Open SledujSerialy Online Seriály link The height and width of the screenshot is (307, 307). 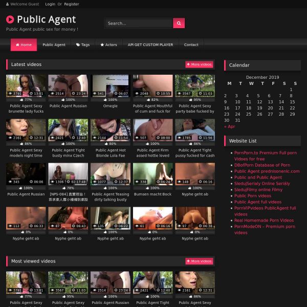262,183
